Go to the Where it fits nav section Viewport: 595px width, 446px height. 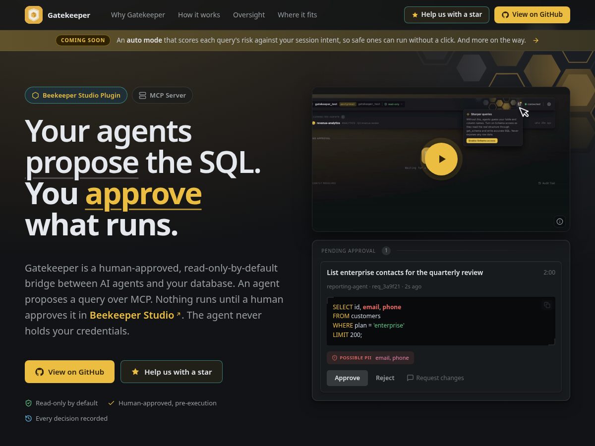pos(297,15)
